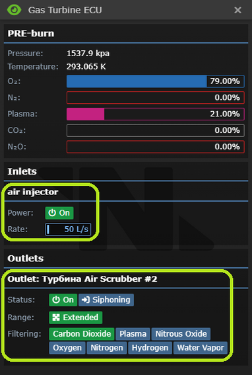Viewport: 252px width, 375px height.
Task: Click the Plasma percentage bar
Action: click(156, 114)
